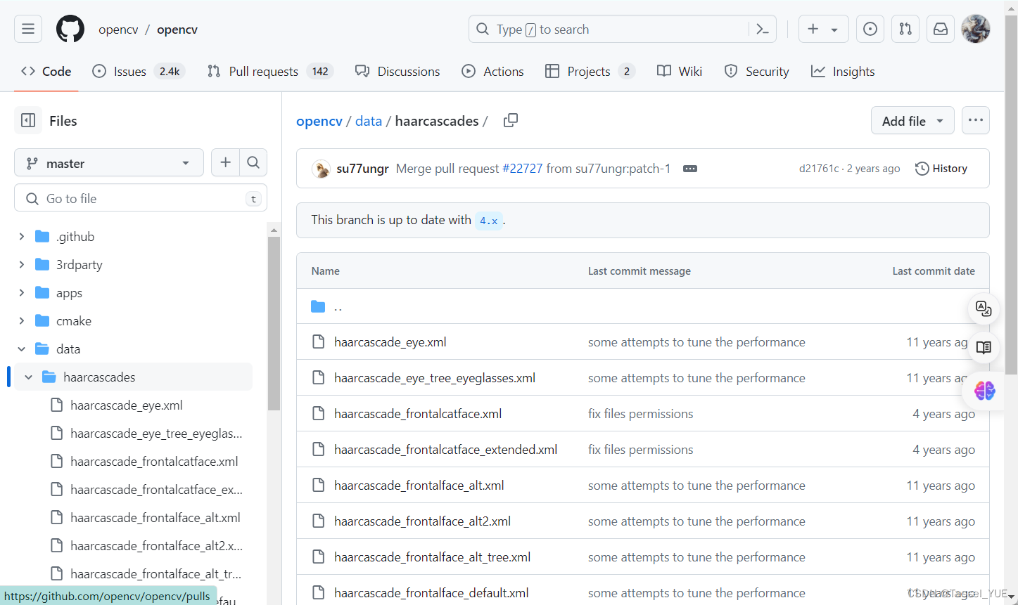Open the History link
This screenshot has height=605, width=1018.
pyautogui.click(x=941, y=169)
